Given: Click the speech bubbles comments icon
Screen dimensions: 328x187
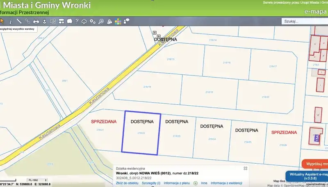Looking at the screenshot, I should click(126, 20).
